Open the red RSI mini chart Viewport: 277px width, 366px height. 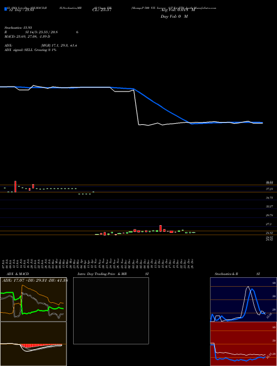tap(243, 344)
